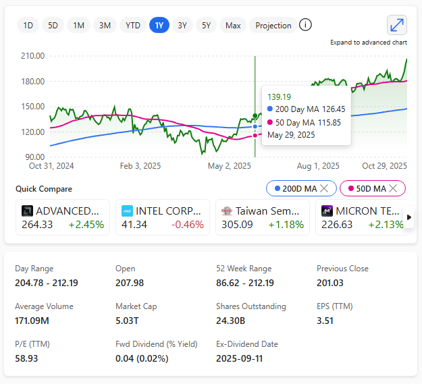
Task: Click the Expand to advanced chart label
Action: coord(368,43)
